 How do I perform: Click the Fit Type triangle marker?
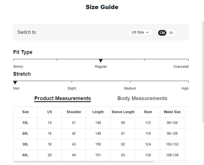click(101, 61)
